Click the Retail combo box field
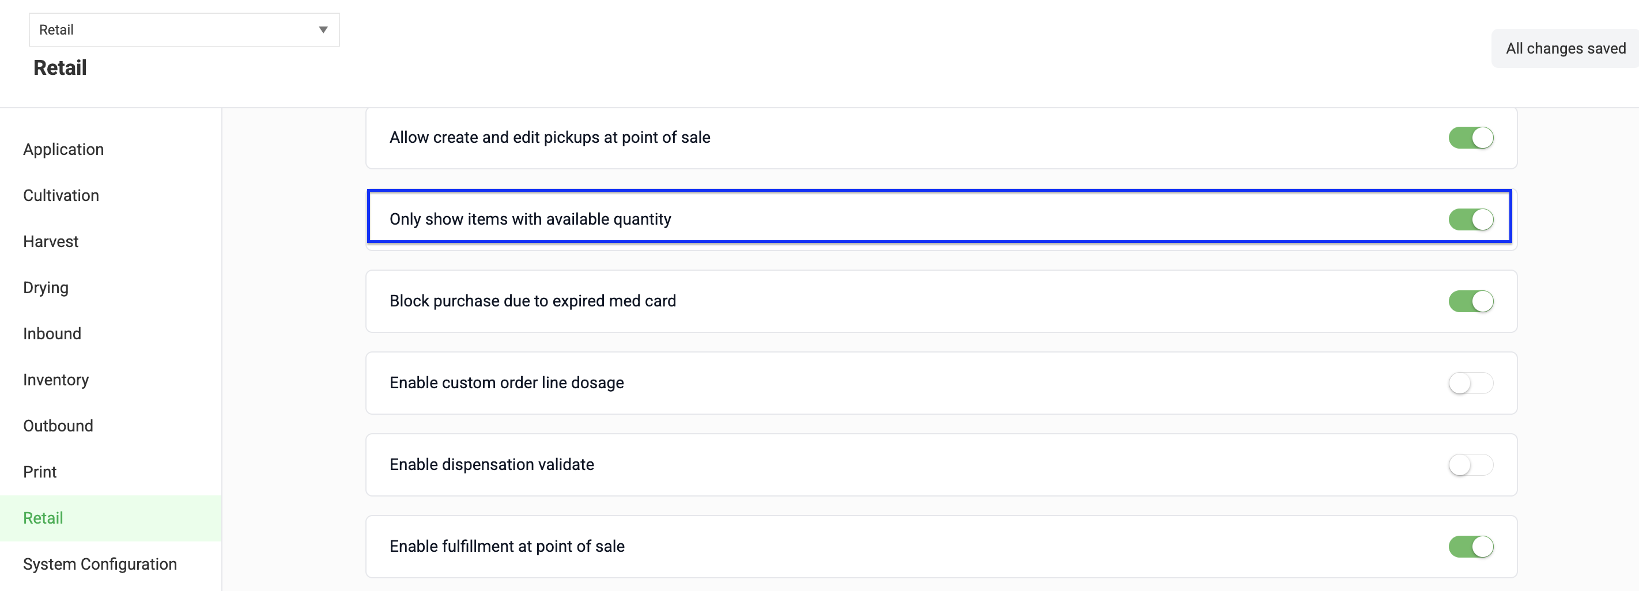 pyautogui.click(x=184, y=30)
